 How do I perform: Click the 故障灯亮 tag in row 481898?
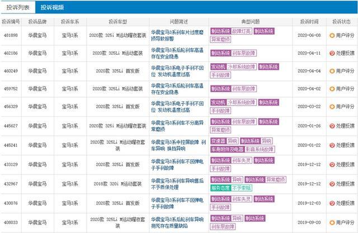(242, 31)
